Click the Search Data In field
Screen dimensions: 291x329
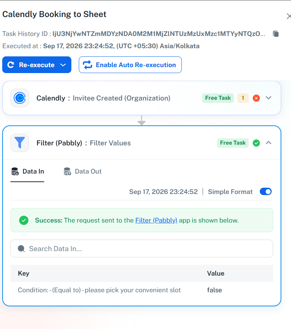pyautogui.click(x=142, y=249)
